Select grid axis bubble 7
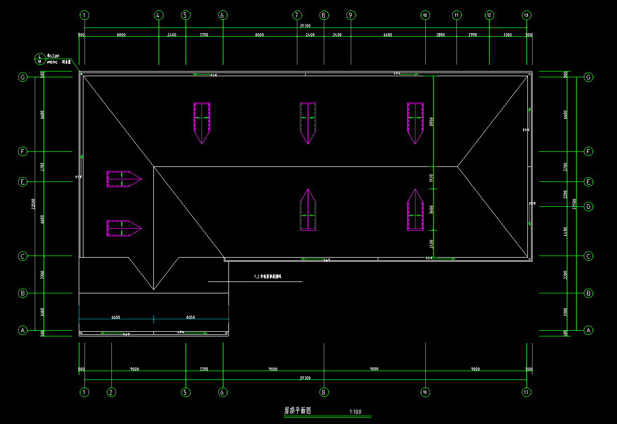 tap(296, 16)
